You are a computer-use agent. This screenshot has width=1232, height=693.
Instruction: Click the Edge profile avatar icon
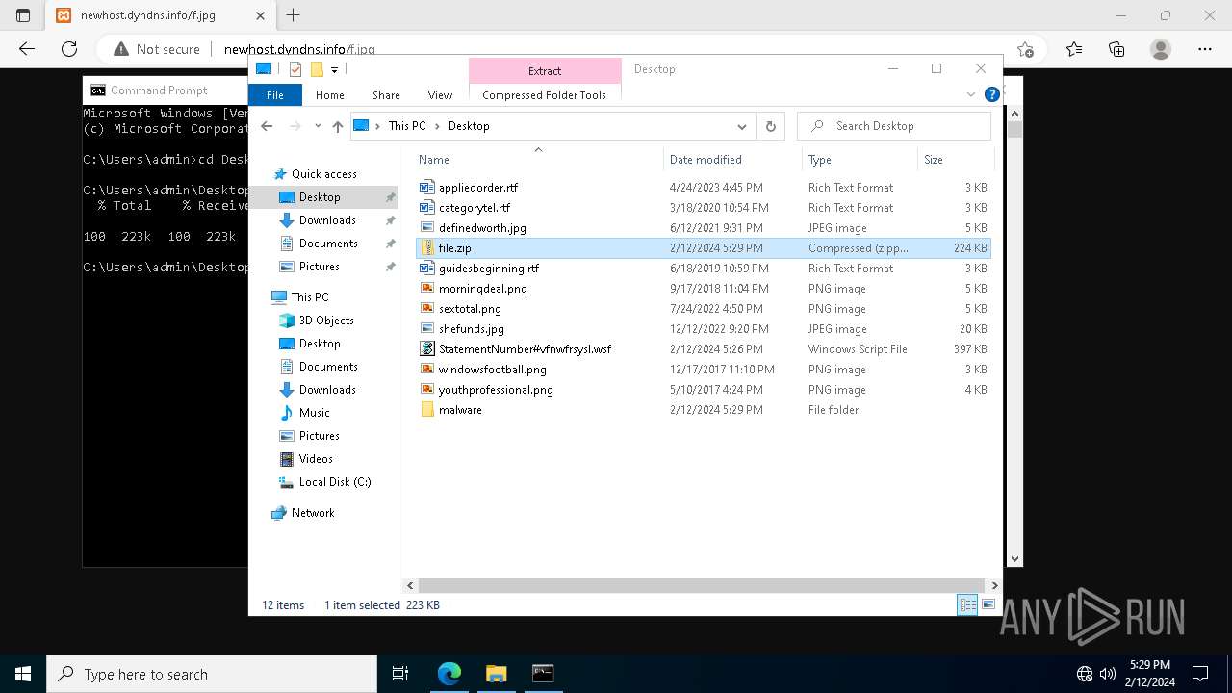point(1161,49)
